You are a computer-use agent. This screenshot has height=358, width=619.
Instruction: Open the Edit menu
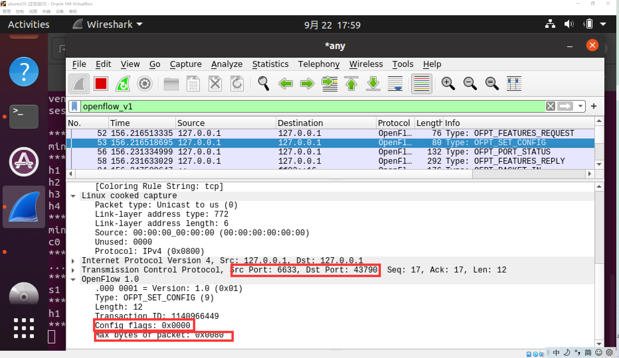click(103, 64)
